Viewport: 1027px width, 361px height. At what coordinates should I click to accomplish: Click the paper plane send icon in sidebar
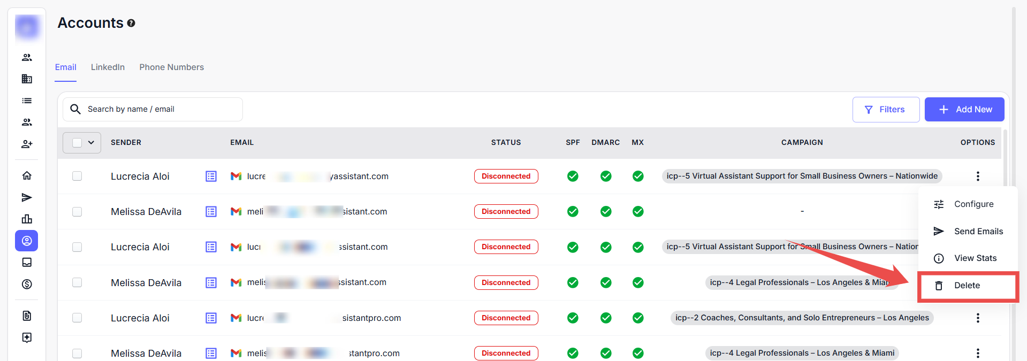[x=27, y=197]
